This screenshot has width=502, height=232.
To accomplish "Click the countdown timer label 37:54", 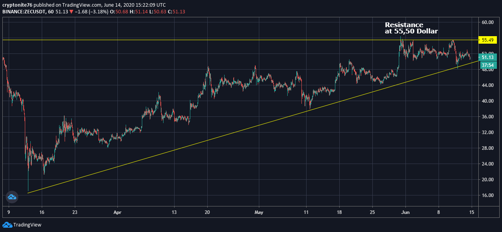I will pos(488,65).
